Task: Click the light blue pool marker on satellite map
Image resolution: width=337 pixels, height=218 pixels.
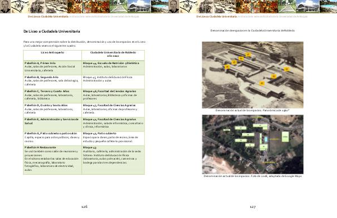Action: pyautogui.click(x=266, y=139)
